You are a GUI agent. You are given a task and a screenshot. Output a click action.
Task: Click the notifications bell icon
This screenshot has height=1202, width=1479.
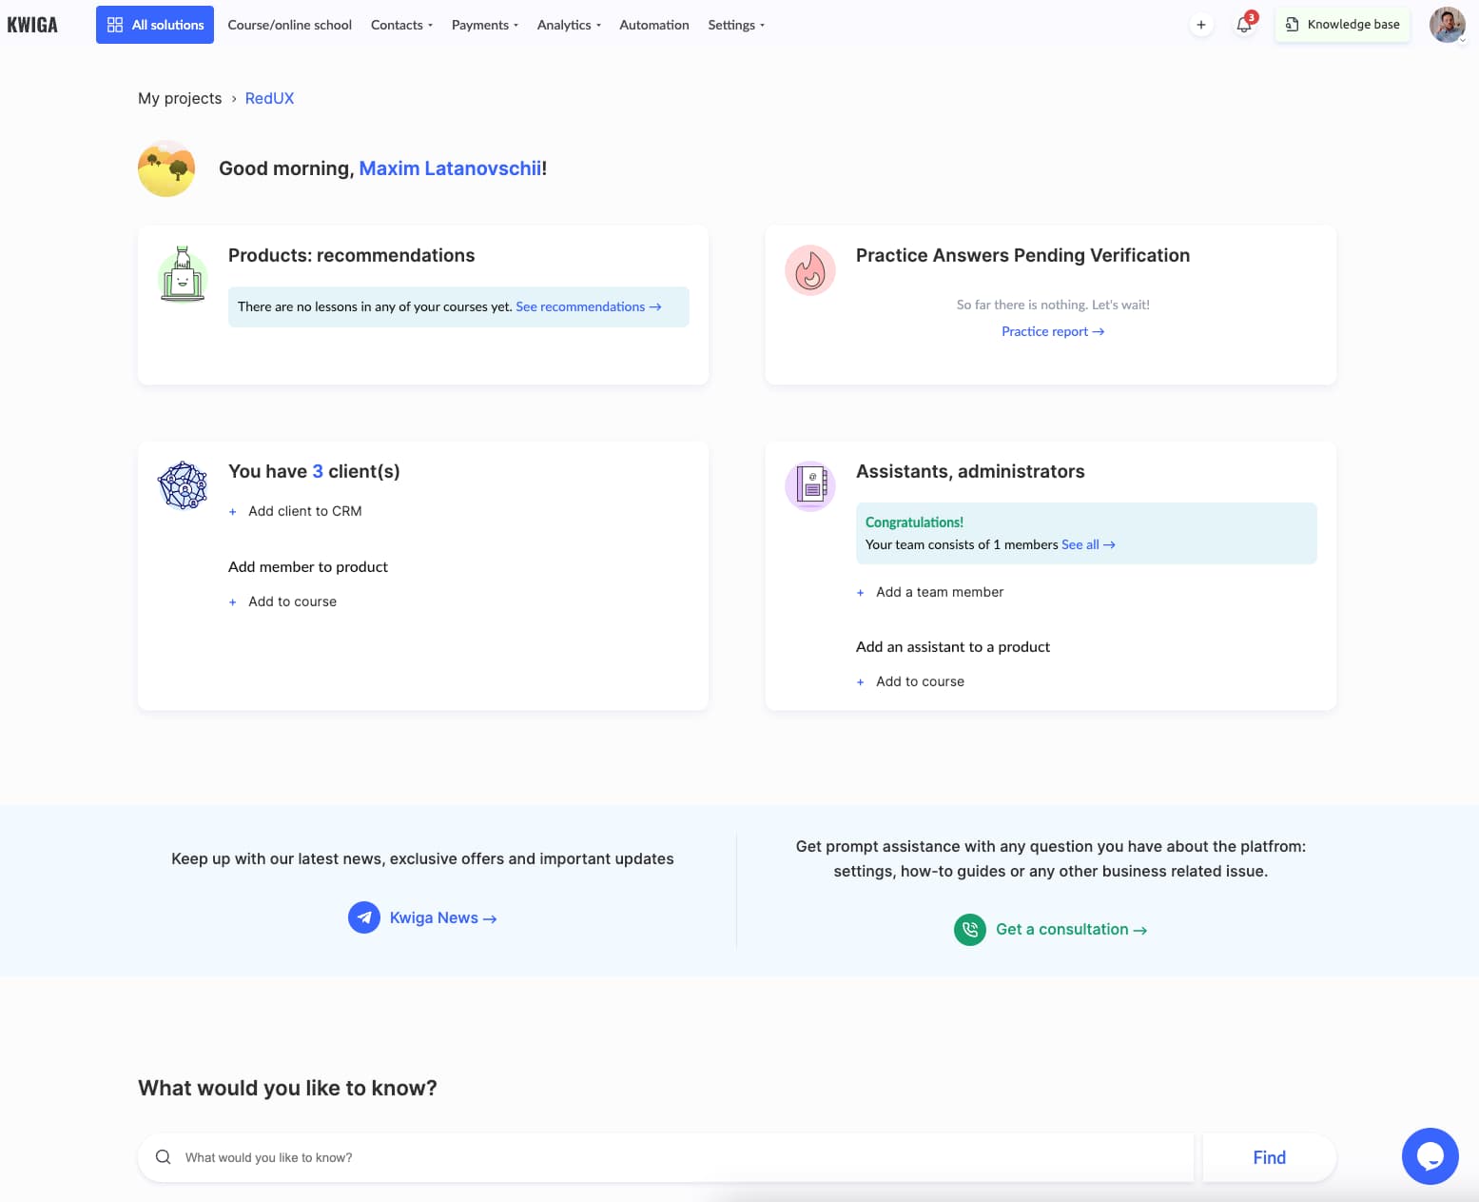click(1243, 25)
